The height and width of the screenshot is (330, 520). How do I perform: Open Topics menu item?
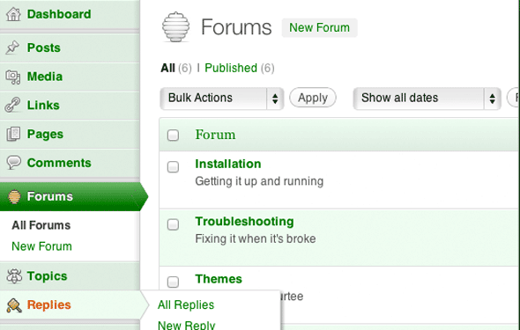pyautogui.click(x=70, y=276)
